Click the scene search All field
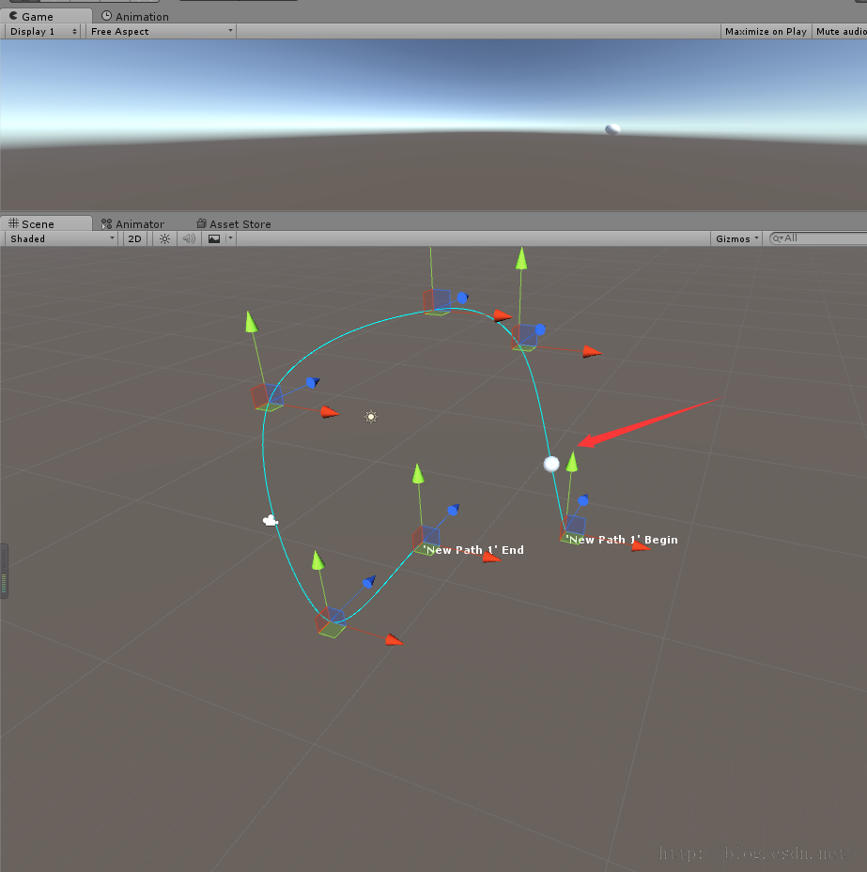The height and width of the screenshot is (872, 867). pos(818,238)
